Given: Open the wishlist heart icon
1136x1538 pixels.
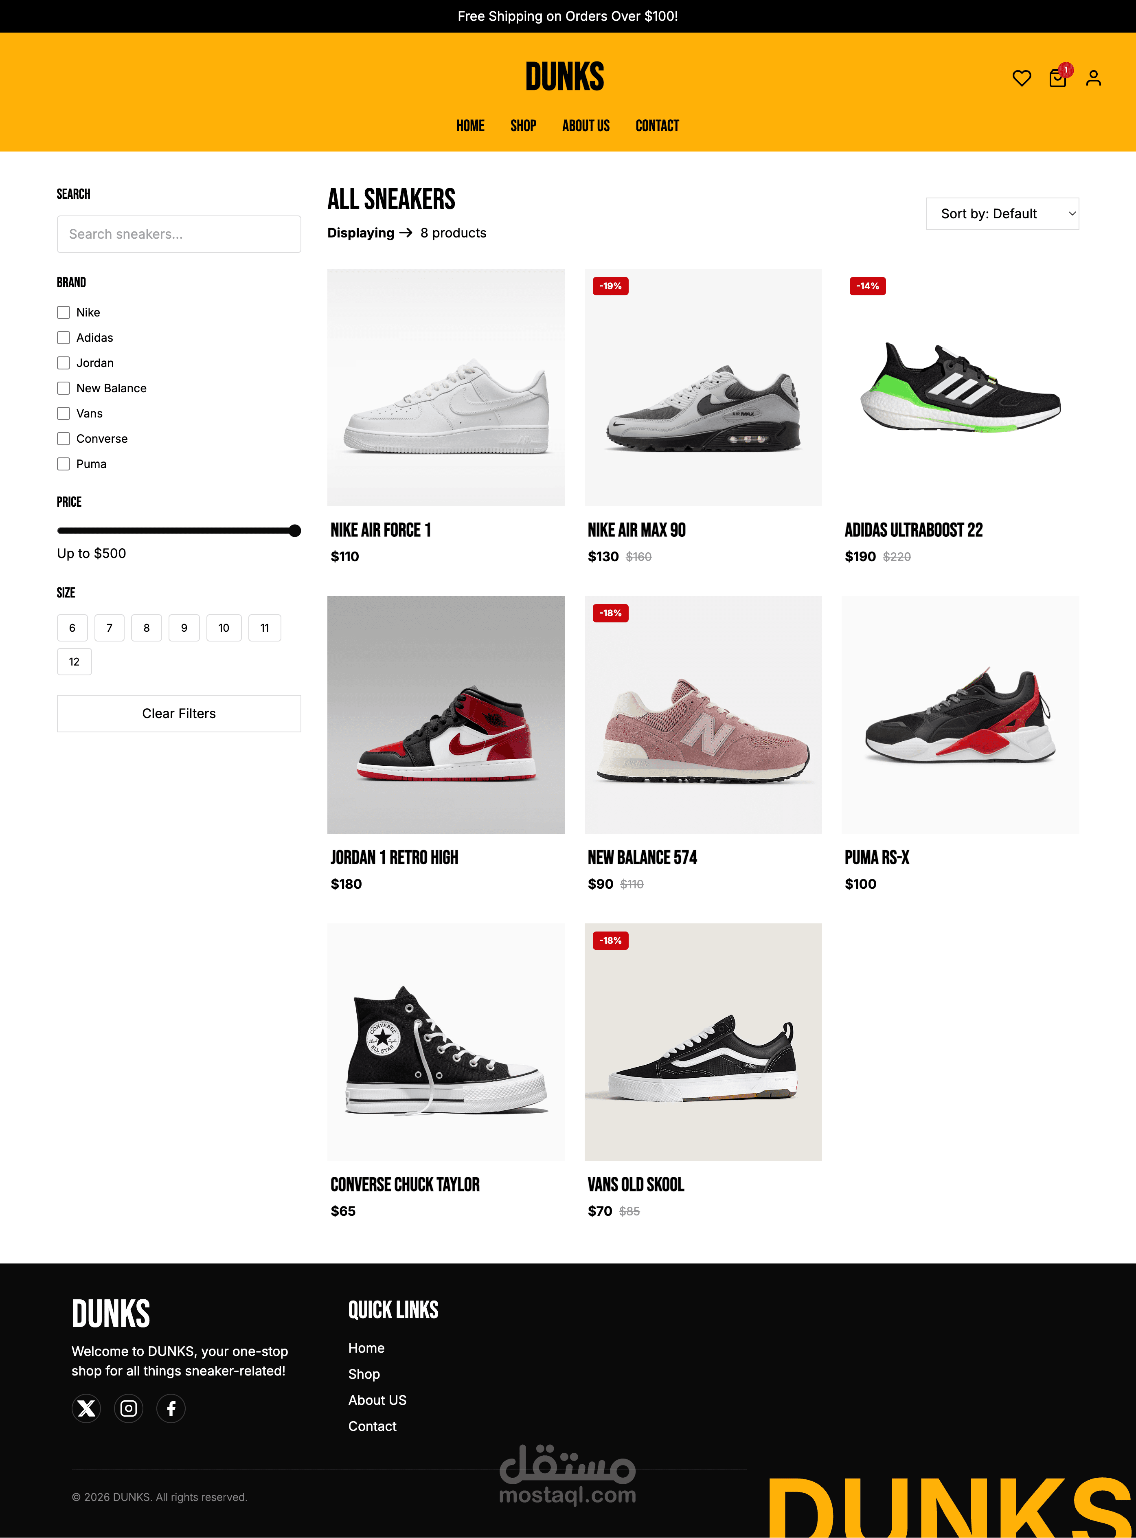Looking at the screenshot, I should 1021,79.
